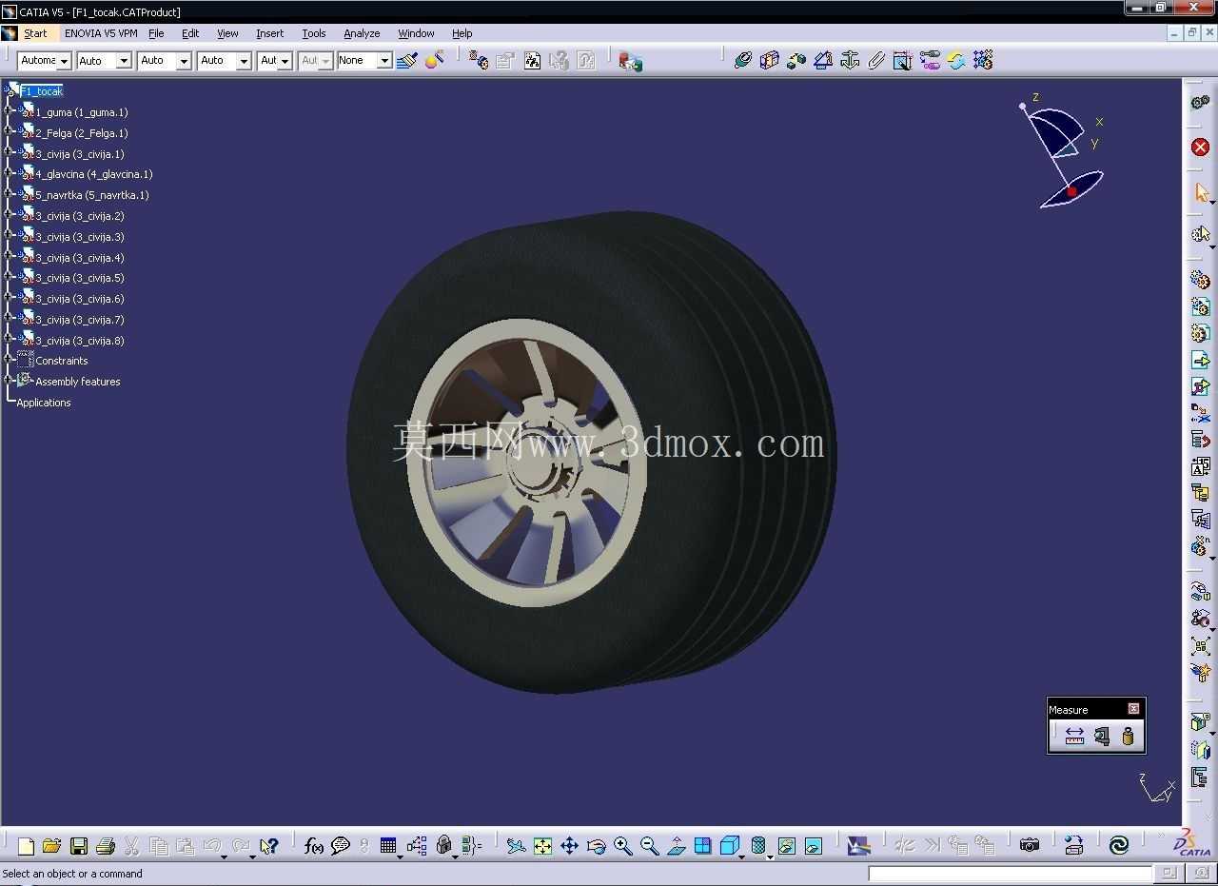Select the Rotate view tool

597,846
